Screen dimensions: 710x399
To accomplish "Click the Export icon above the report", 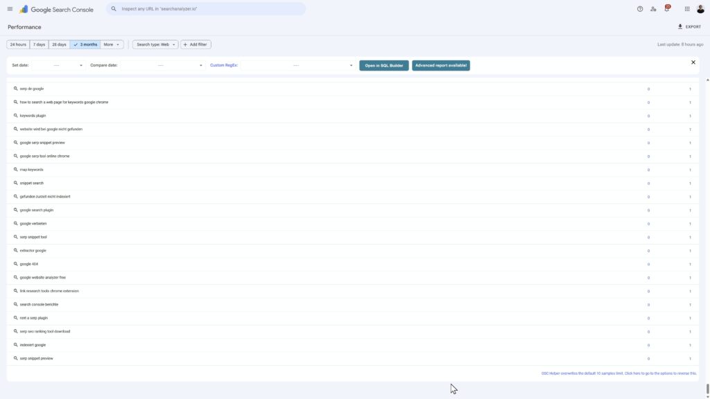I will [679, 26].
